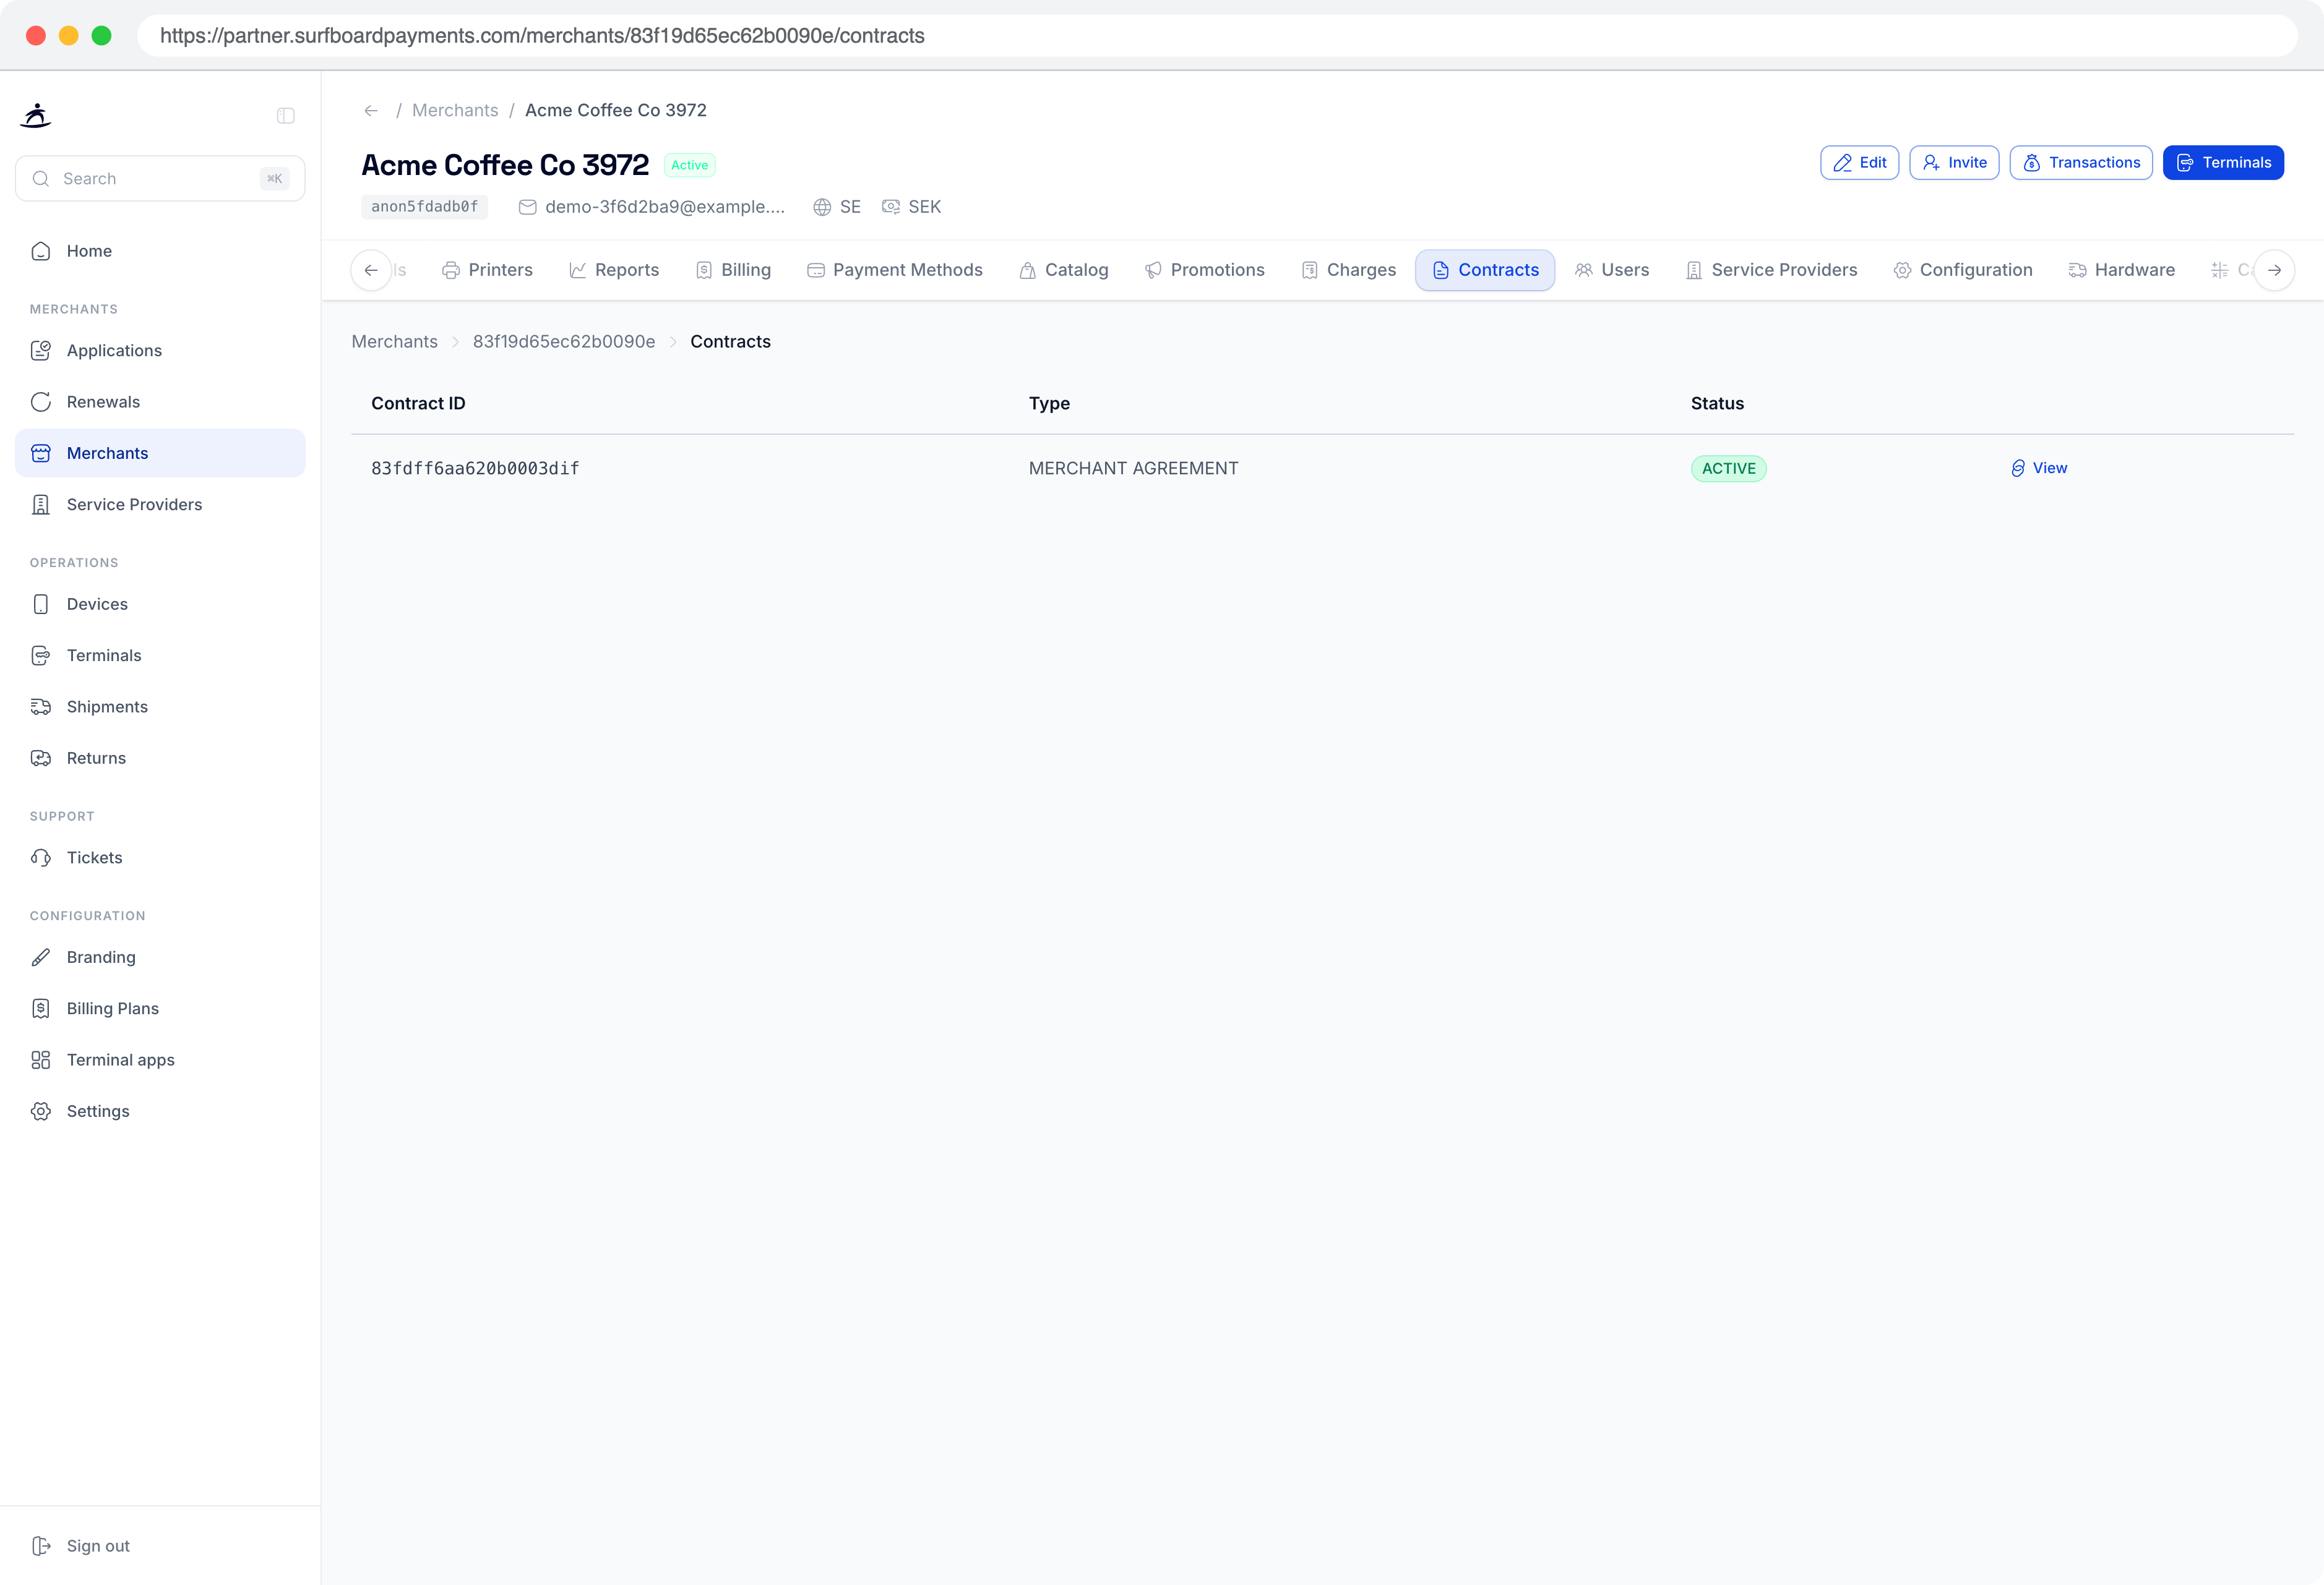Open Tickets headset icon
The width and height of the screenshot is (2324, 1585).
pyautogui.click(x=41, y=858)
